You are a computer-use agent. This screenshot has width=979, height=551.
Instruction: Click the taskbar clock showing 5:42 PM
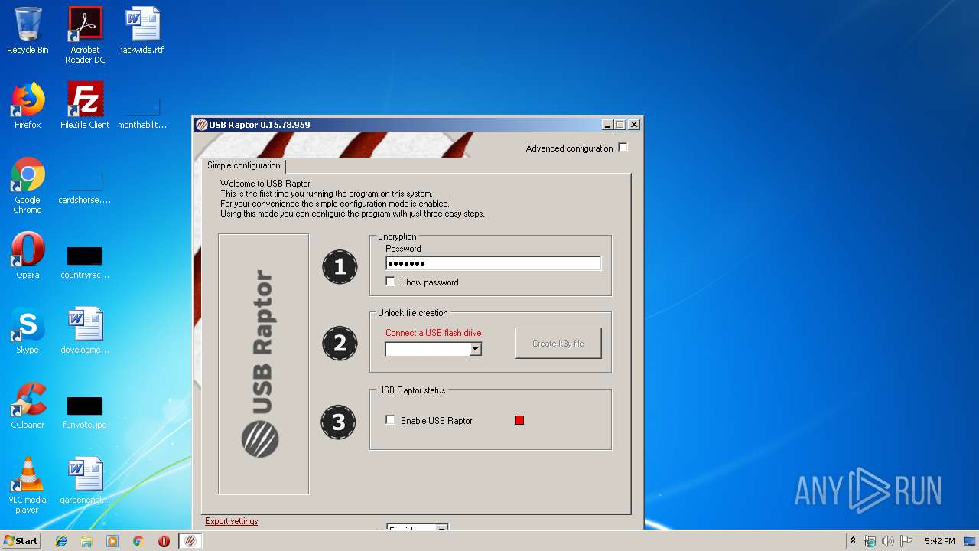(x=939, y=541)
